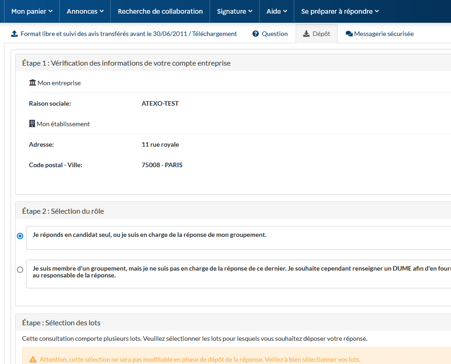
Task: Switch to the Messagerie sécurisée tab
Action: pyautogui.click(x=384, y=34)
